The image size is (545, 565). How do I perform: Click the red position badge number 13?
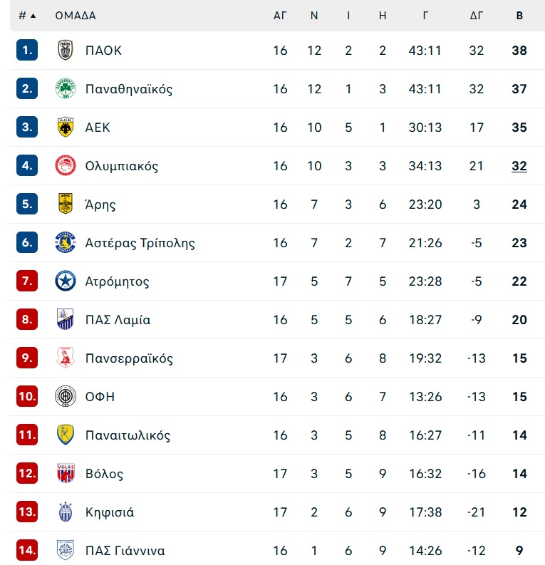pos(27,512)
